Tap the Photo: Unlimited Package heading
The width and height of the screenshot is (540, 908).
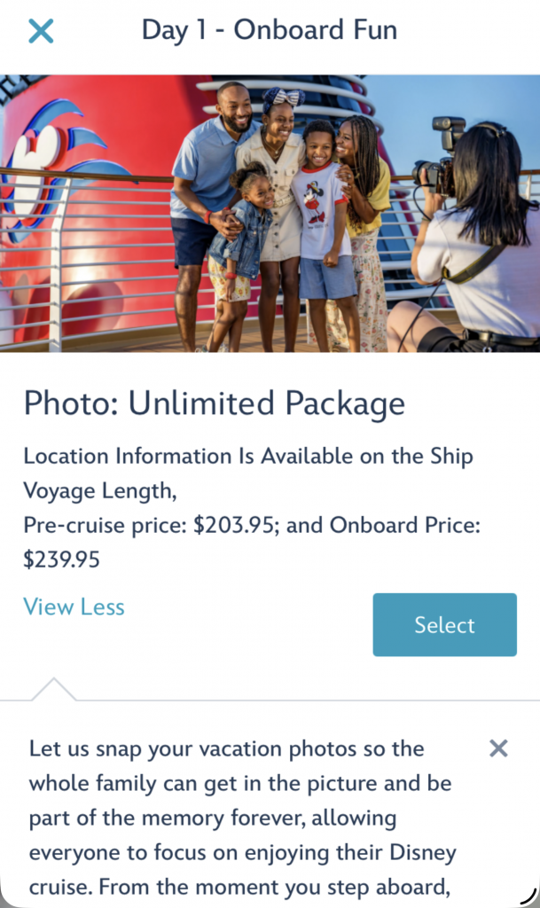214,403
